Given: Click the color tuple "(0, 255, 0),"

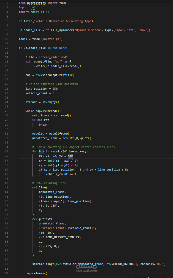Looking at the screenshot, I should [49, 246].
